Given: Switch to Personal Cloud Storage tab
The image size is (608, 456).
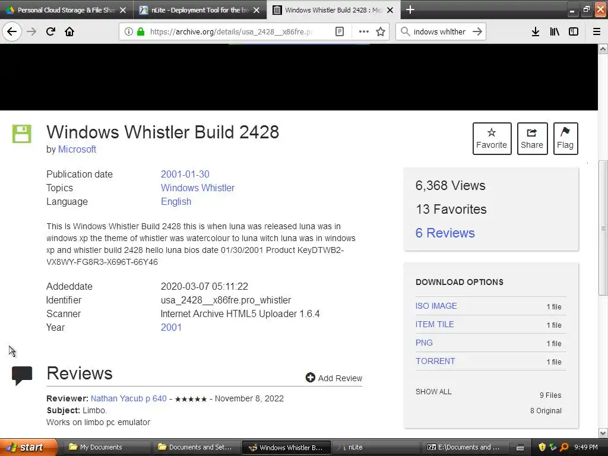Looking at the screenshot, I should (x=66, y=10).
